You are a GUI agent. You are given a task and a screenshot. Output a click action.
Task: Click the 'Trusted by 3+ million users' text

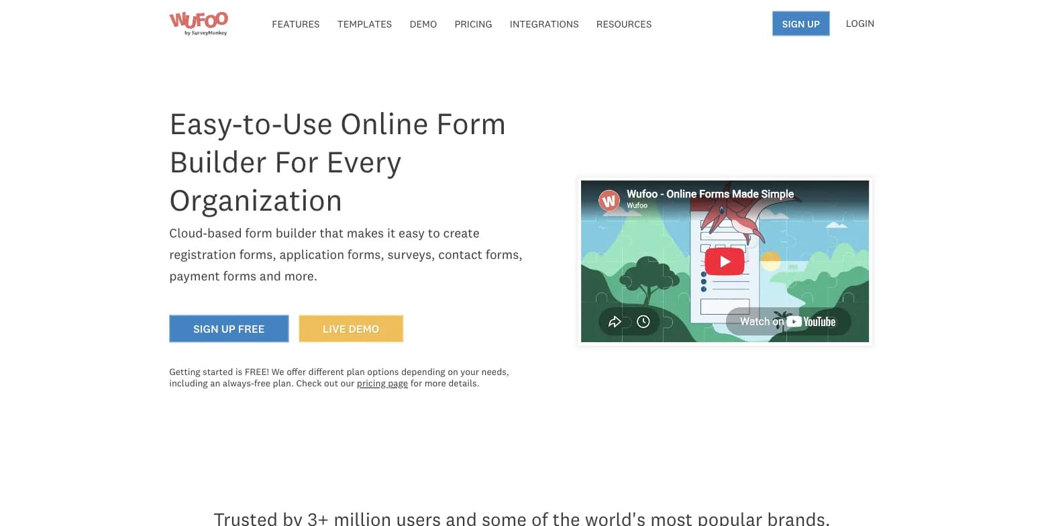pos(521,518)
